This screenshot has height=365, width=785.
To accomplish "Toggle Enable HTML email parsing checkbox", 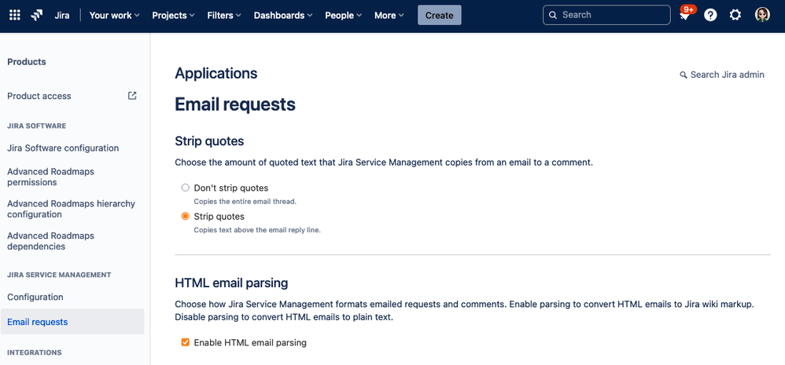I will [185, 342].
